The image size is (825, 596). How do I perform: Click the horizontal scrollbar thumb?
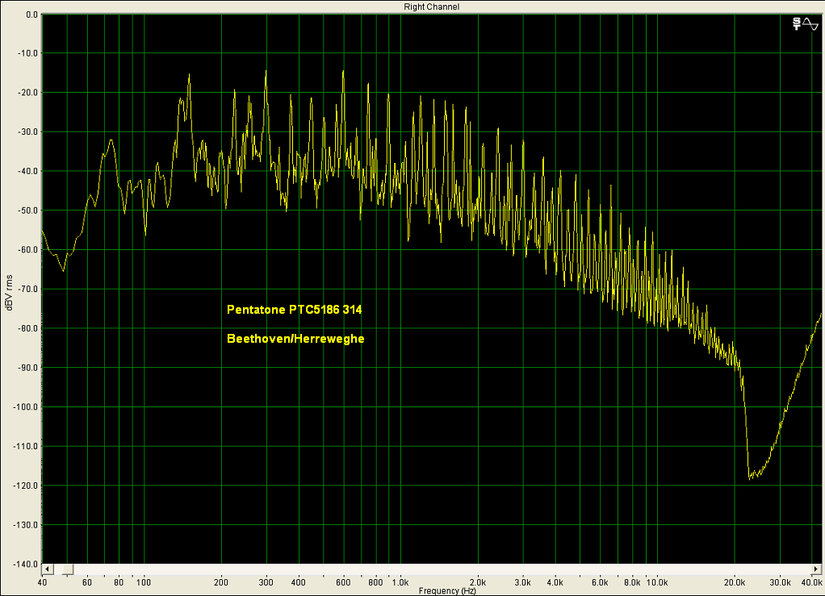pyautogui.click(x=68, y=569)
